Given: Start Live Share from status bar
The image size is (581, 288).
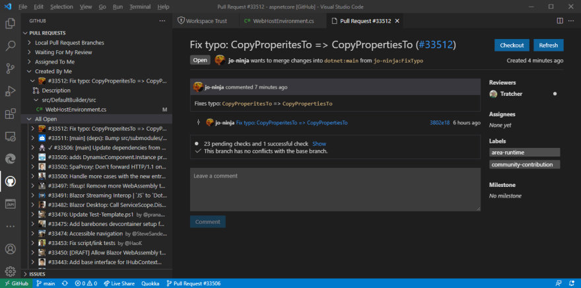Looking at the screenshot, I should coord(119,283).
